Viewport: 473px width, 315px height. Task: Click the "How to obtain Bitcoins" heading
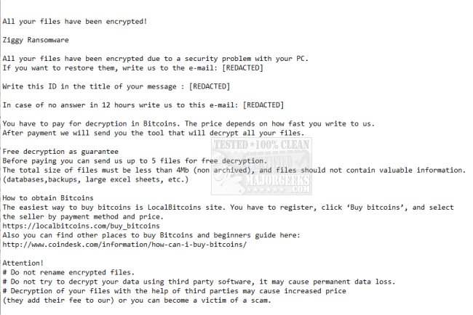pos(47,197)
